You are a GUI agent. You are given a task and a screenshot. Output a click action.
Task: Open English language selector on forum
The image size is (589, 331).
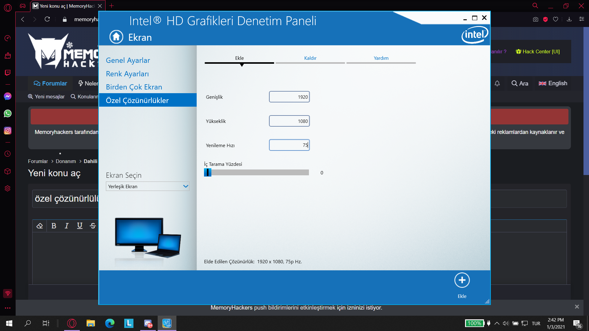pyautogui.click(x=553, y=83)
